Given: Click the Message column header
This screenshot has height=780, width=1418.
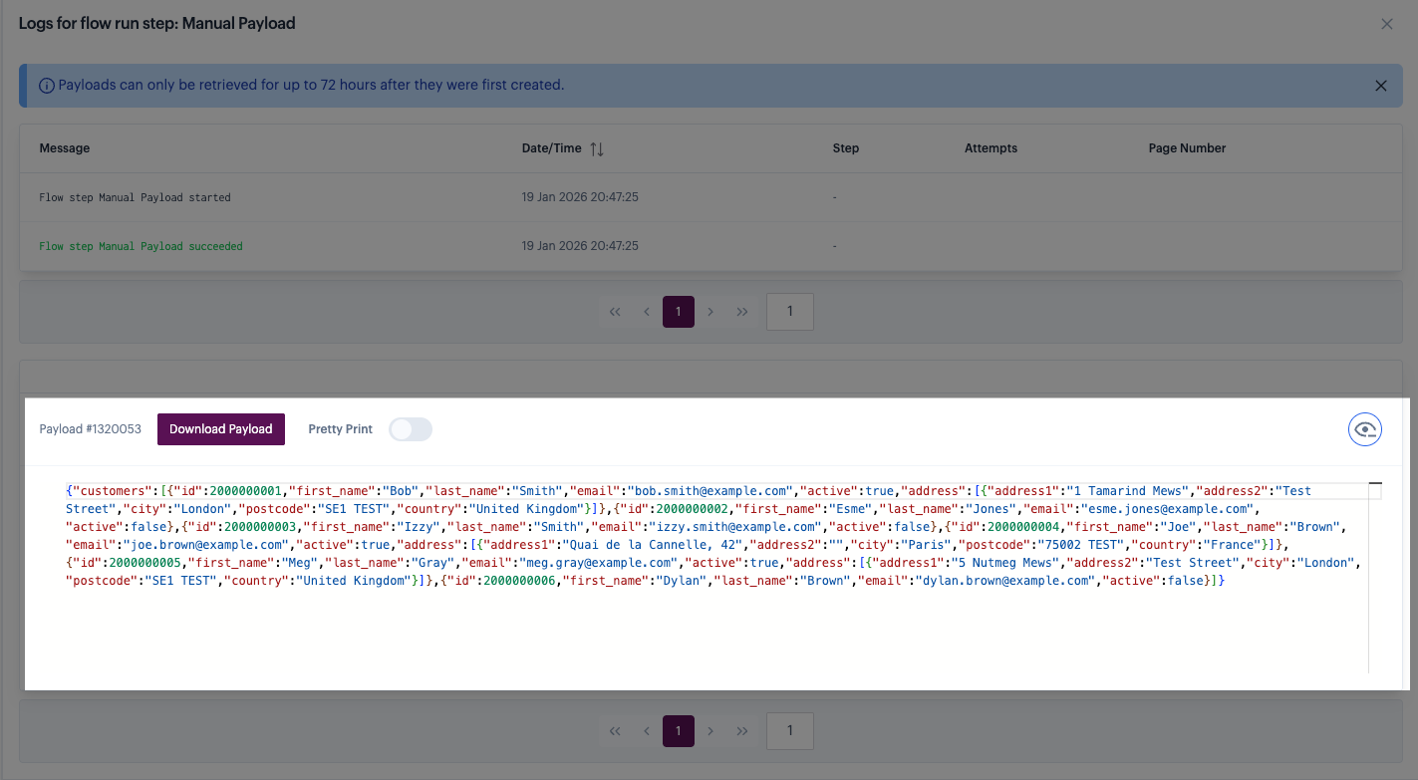Looking at the screenshot, I should click(65, 148).
